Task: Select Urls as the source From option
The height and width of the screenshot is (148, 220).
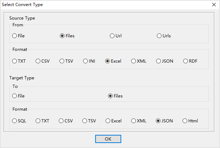Action: tap(159, 36)
